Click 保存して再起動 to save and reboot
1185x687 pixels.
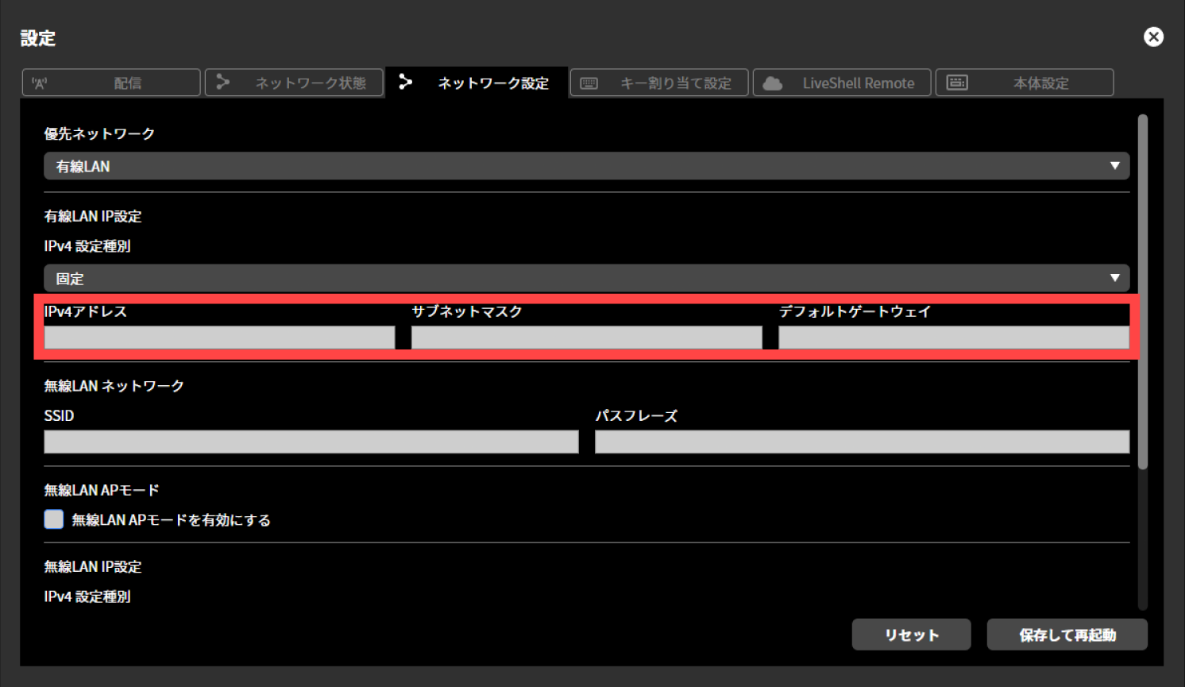pyautogui.click(x=1067, y=635)
